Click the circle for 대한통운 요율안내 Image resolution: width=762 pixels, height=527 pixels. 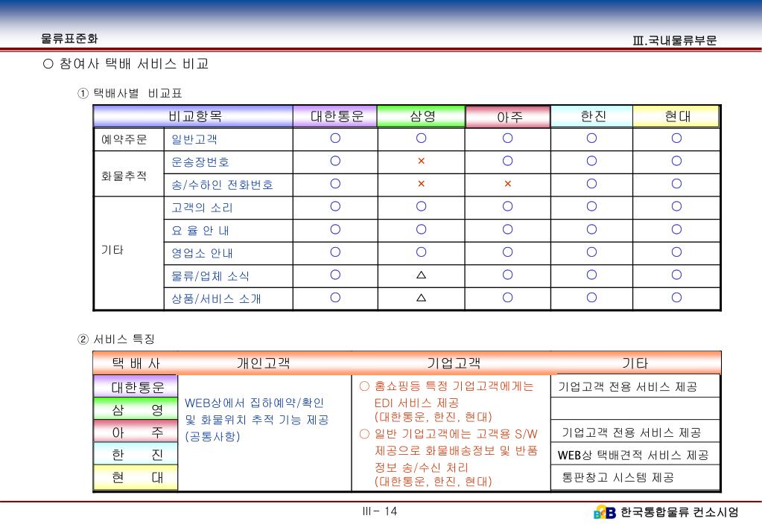(x=335, y=229)
